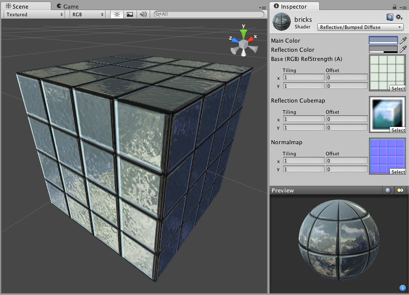Open the Inspector panel options menu
This screenshot has width=409, height=295.
pyautogui.click(x=404, y=7)
